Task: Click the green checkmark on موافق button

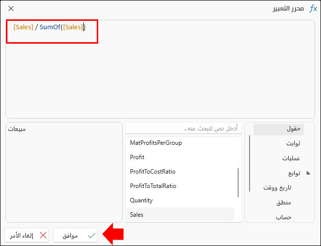Action: [91, 236]
